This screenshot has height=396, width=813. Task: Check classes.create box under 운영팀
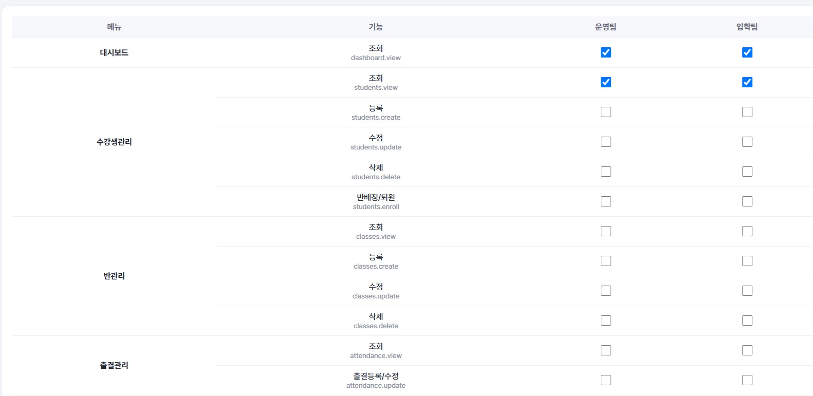click(606, 261)
